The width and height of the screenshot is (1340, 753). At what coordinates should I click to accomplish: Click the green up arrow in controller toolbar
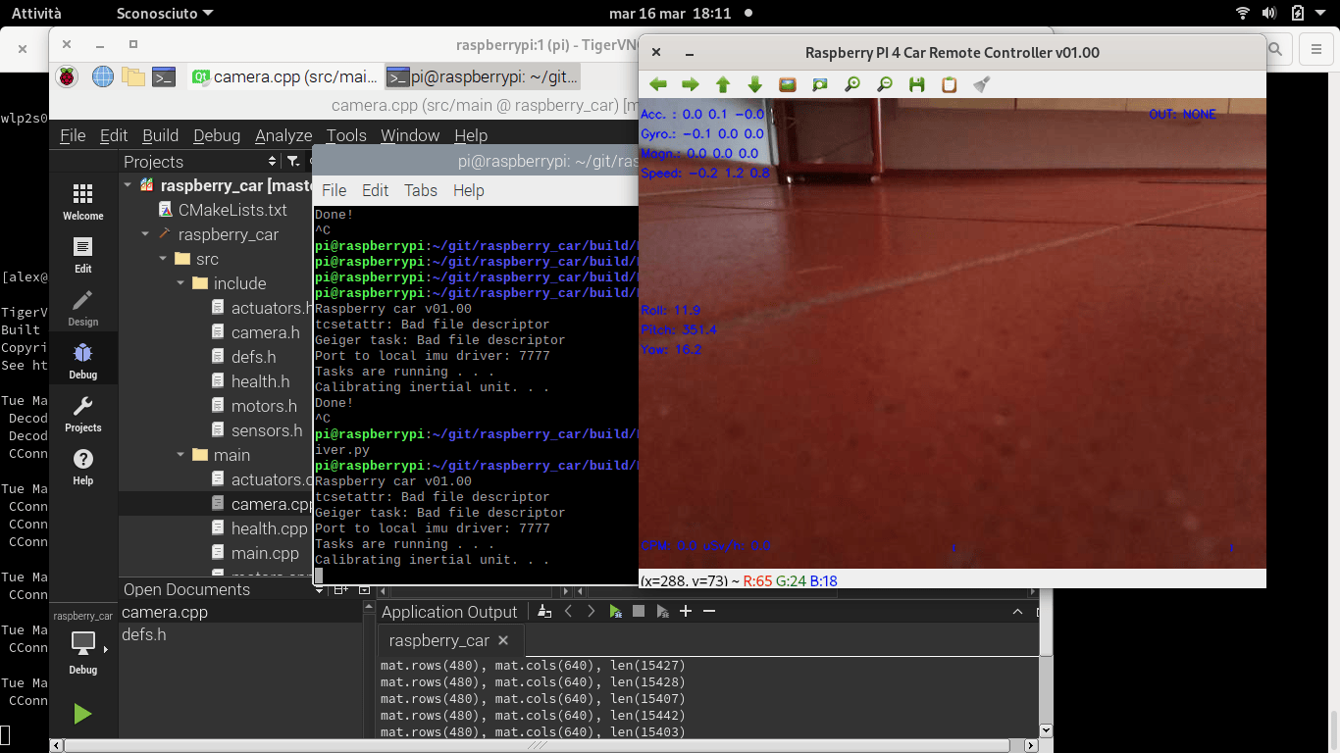tap(723, 85)
